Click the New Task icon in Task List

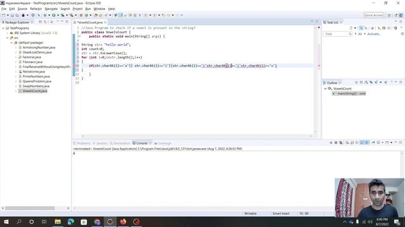click(x=351, y=28)
